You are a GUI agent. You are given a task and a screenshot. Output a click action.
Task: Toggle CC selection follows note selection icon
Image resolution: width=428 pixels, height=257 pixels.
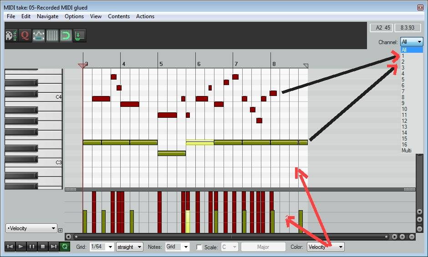39,35
